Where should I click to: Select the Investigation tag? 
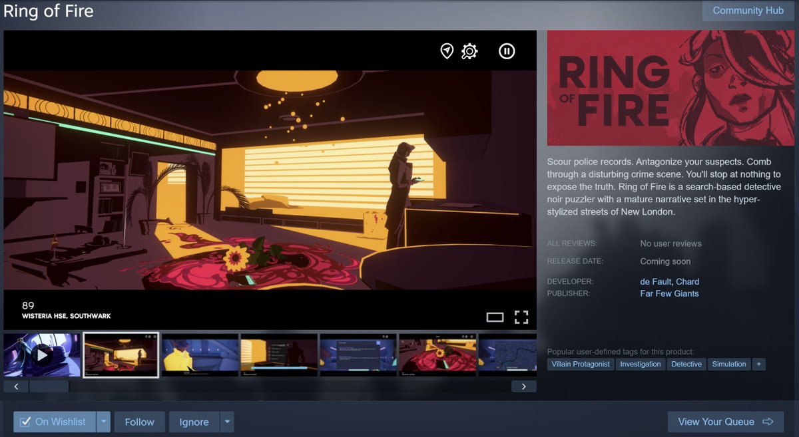tap(641, 364)
